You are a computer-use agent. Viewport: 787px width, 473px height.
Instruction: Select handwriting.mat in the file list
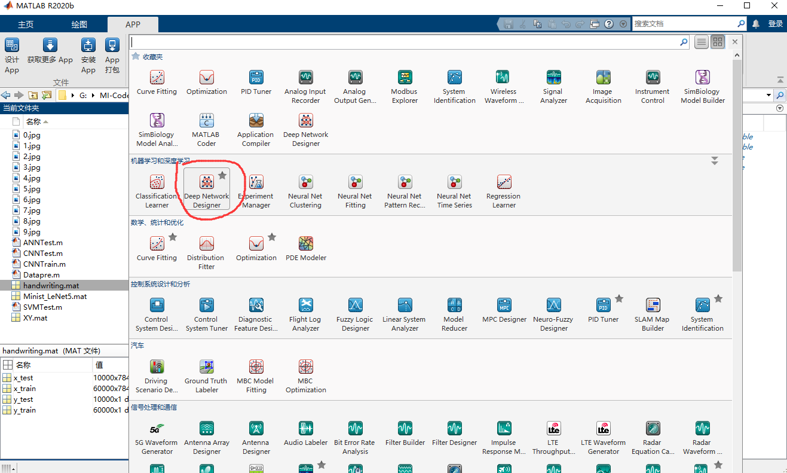(65, 285)
